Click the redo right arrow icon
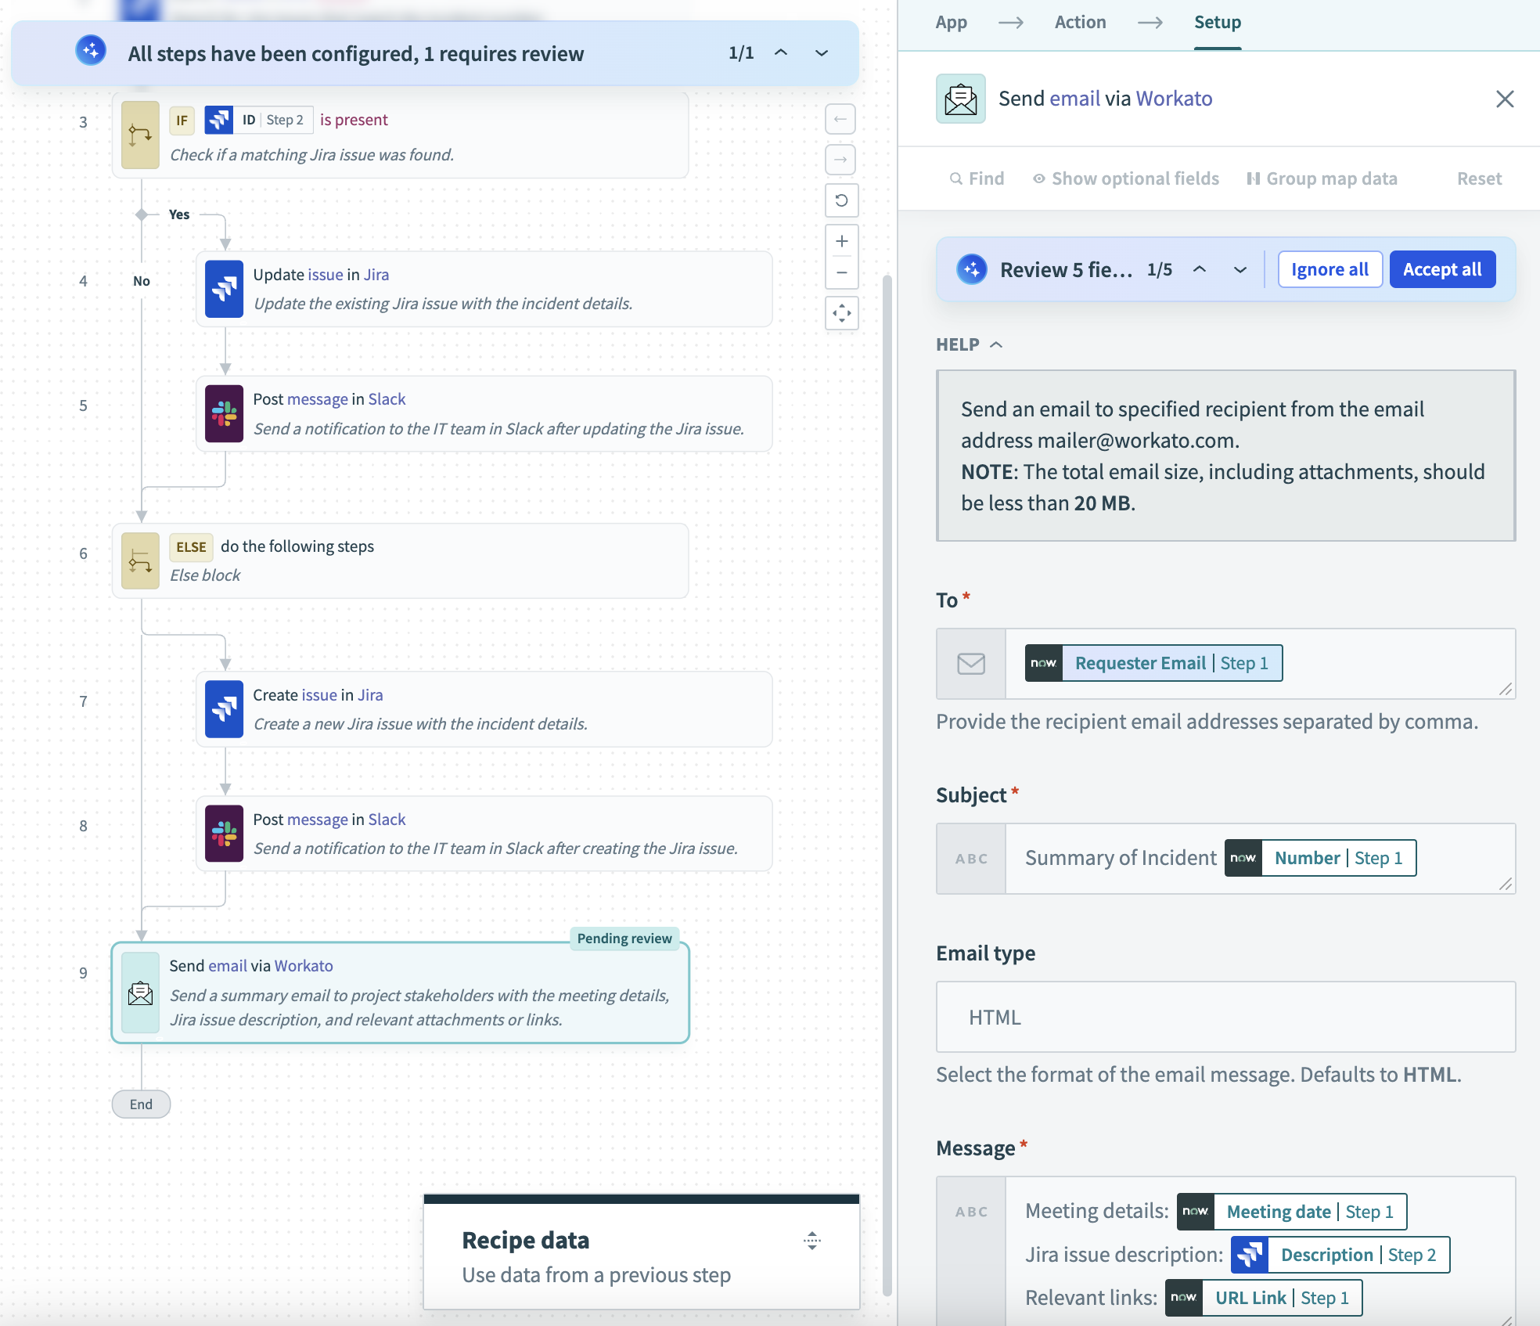This screenshot has height=1326, width=1540. click(841, 160)
